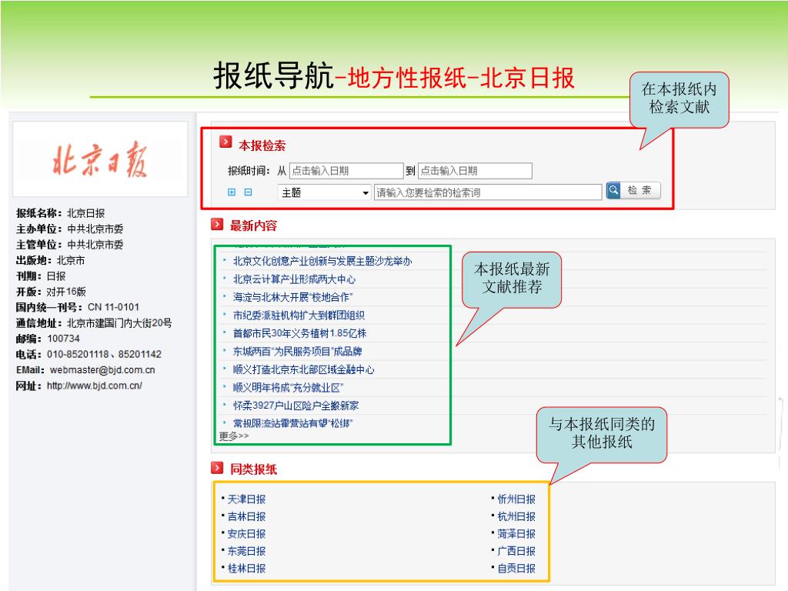The width and height of the screenshot is (788, 591).
Task: Open article 常规限流站霍营站有望“松绑”
Action: coord(293,424)
